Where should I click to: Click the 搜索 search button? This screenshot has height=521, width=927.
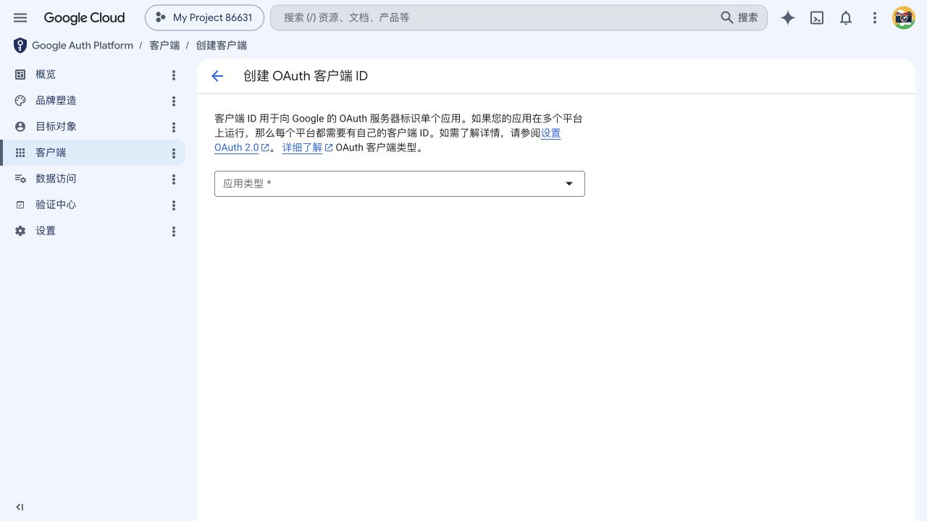[739, 17]
